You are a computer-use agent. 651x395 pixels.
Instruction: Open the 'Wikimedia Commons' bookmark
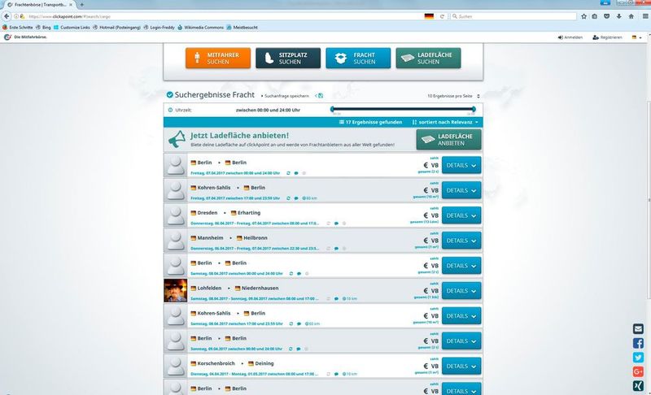click(200, 28)
